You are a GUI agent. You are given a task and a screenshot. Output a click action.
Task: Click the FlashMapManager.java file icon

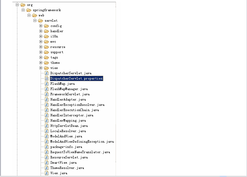click(x=46, y=89)
